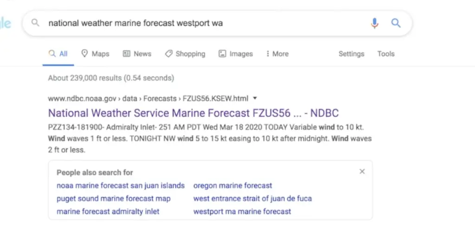475x231 pixels.
Task: Open the Tools options
Action: point(385,54)
